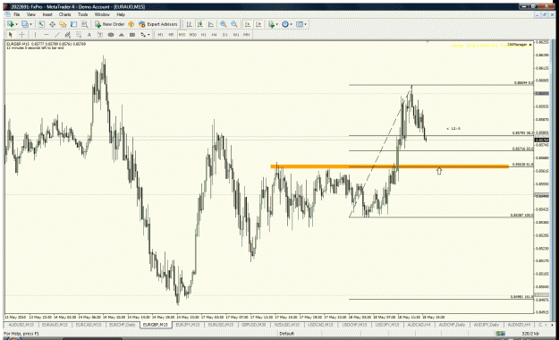This screenshot has width=559, height=340.
Task: Expand the Periods dropdown arrow
Action: [291, 24]
